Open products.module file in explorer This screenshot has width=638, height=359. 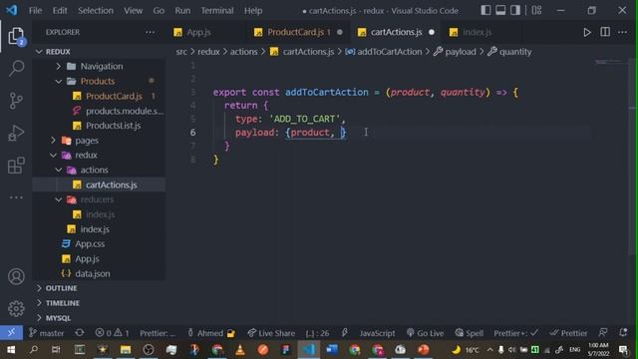tap(125, 111)
